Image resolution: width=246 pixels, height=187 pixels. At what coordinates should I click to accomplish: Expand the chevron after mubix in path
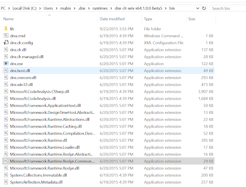(x=75, y=8)
